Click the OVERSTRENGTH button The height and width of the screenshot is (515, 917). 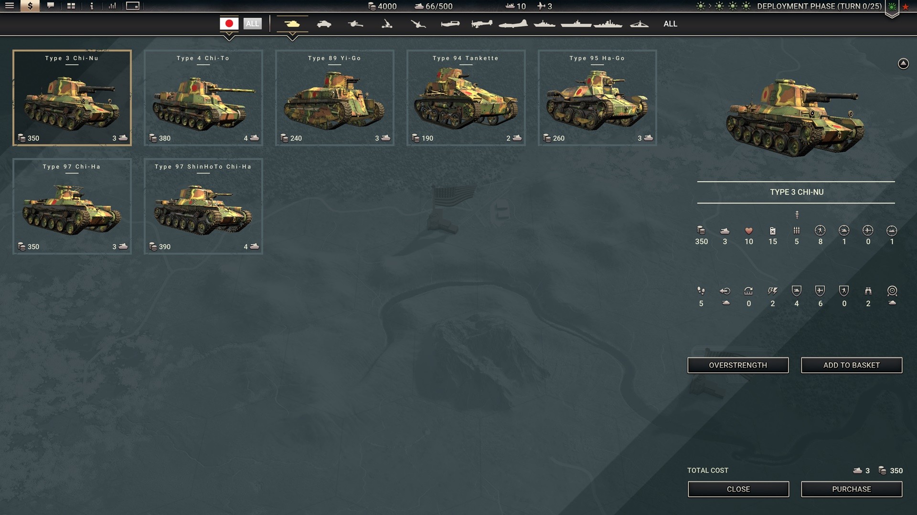[737, 365]
